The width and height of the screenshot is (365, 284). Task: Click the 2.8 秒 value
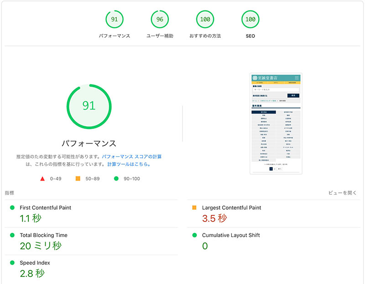coord(32,274)
